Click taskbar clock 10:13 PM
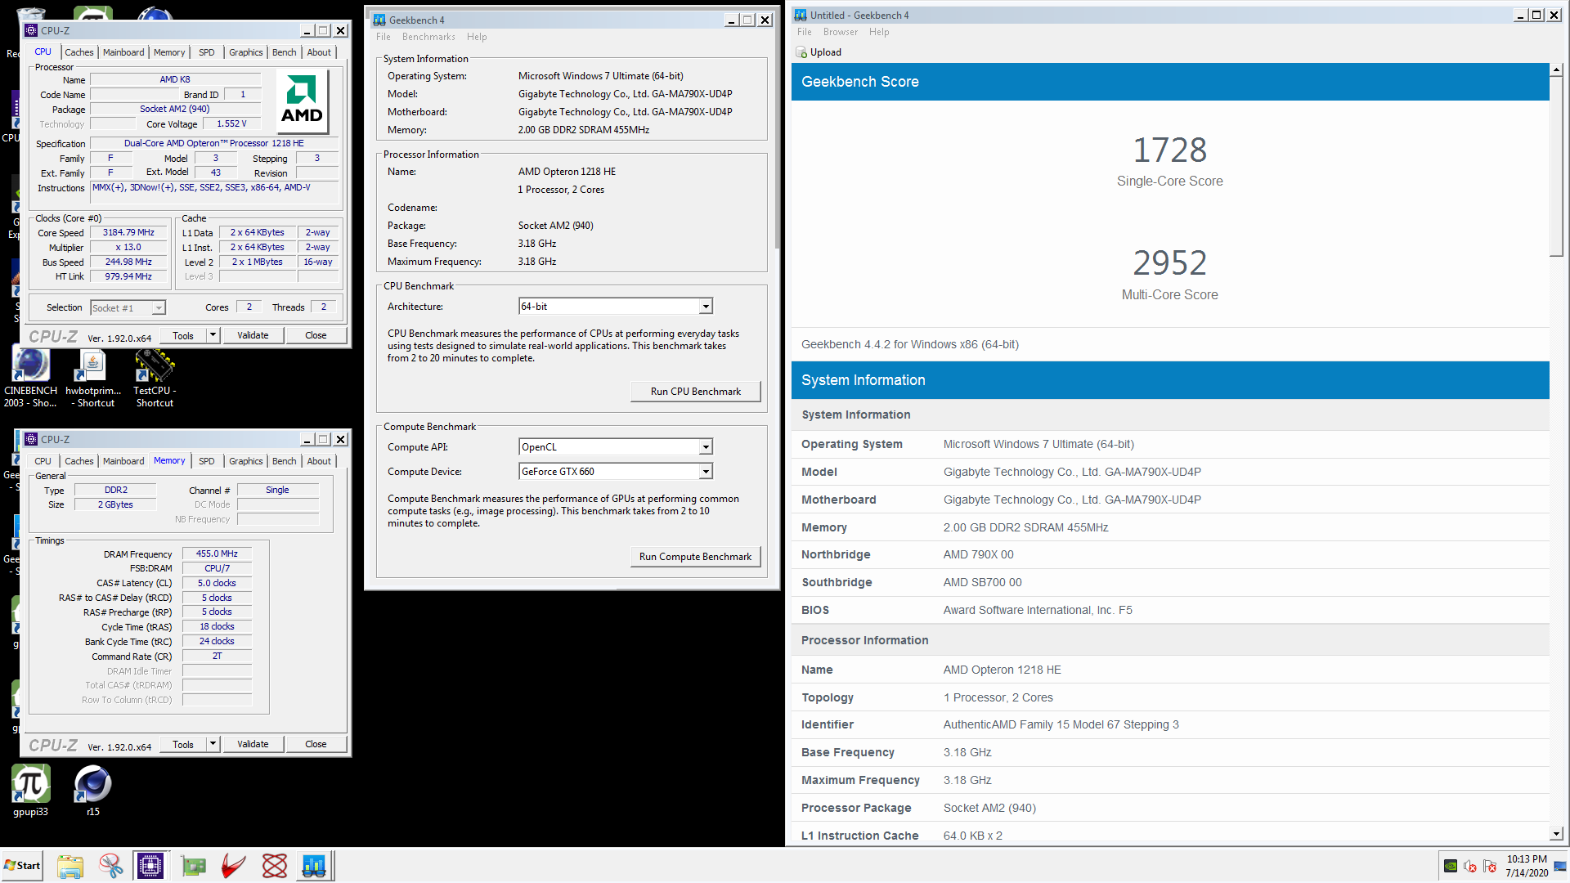 click(1527, 859)
